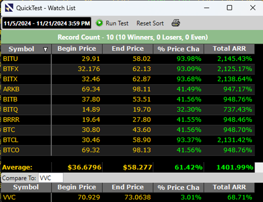This screenshot has width=263, height=202.
Task: Open the Symbol column sort arrow
Action: point(46,50)
